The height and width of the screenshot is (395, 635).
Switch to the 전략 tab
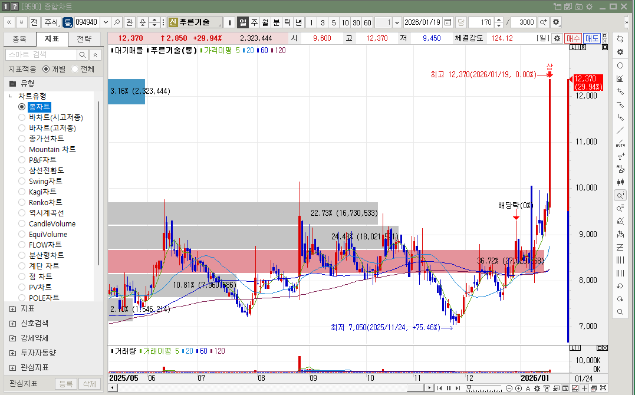coord(84,39)
